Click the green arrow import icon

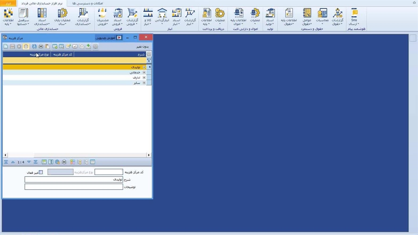pos(88,47)
